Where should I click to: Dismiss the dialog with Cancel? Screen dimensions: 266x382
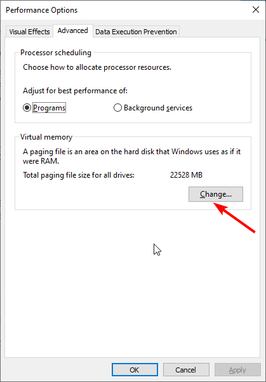186,370
